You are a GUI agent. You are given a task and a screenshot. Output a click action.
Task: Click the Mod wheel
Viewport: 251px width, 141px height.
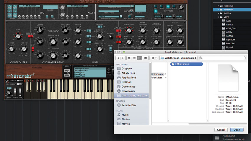[20, 91]
